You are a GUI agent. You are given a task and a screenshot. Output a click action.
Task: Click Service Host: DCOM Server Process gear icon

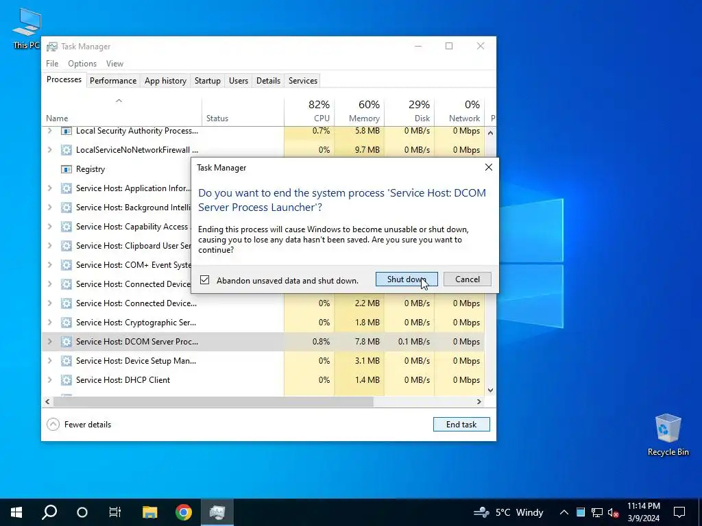pos(66,342)
